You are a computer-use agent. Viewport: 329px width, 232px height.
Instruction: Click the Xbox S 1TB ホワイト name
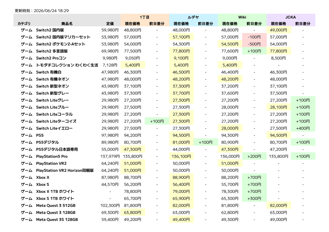tap(55, 199)
